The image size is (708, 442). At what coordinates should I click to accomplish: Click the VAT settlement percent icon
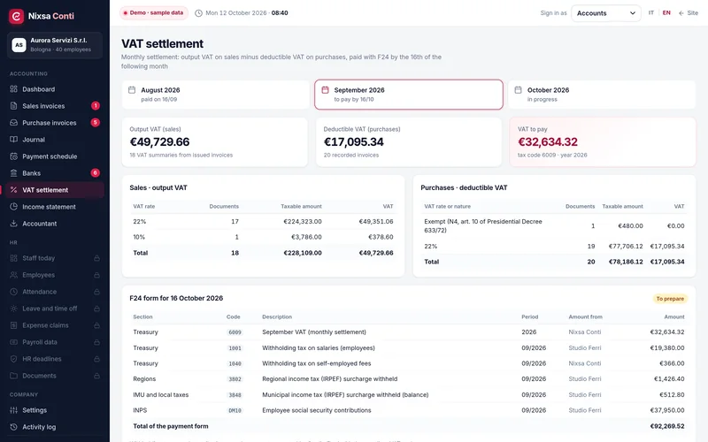point(13,190)
